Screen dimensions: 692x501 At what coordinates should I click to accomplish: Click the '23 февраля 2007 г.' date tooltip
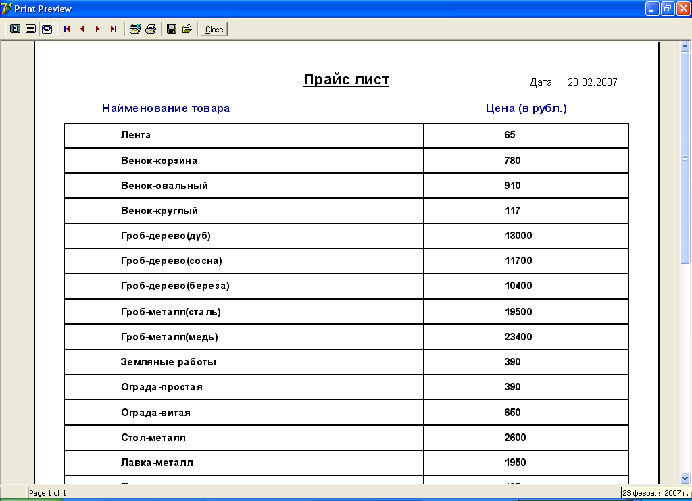tap(656, 493)
